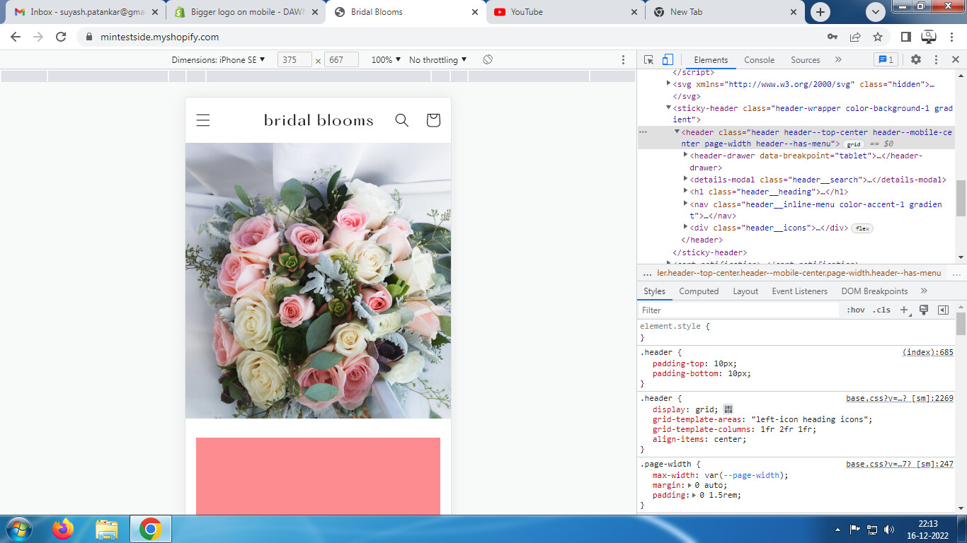Close the DevTools panel
Image resolution: width=967 pixels, height=543 pixels.
955,60
